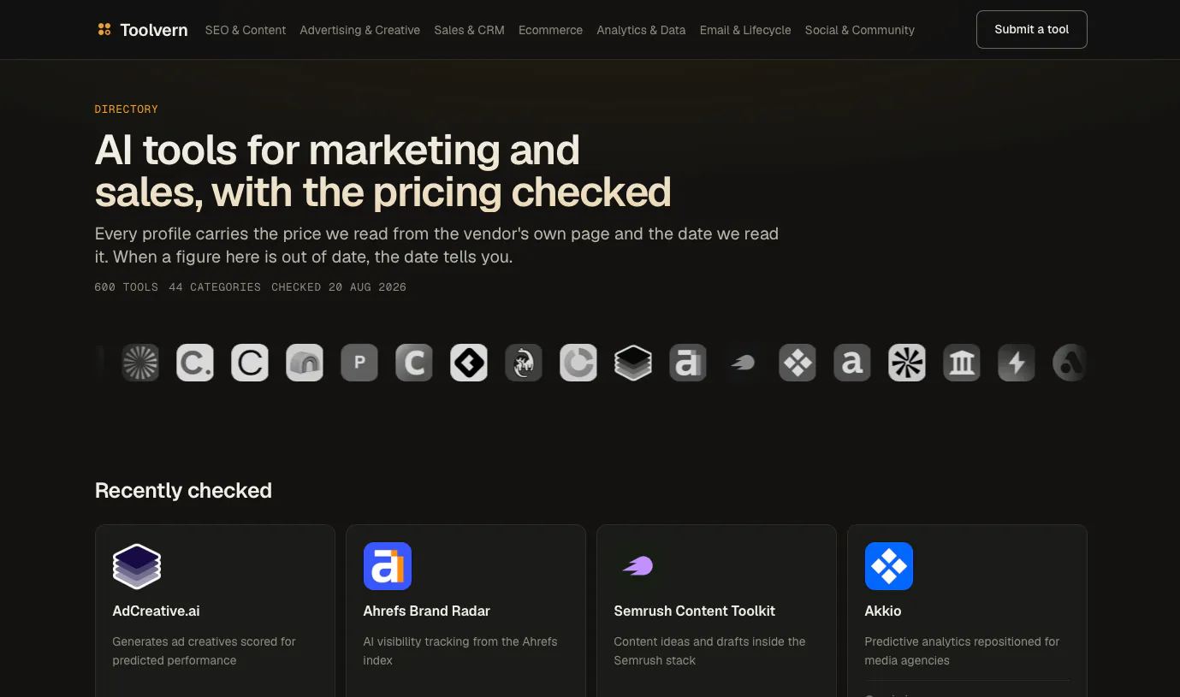1180x697 pixels.
Task: Click the 'P' letter logo tile
Action: coord(359,363)
